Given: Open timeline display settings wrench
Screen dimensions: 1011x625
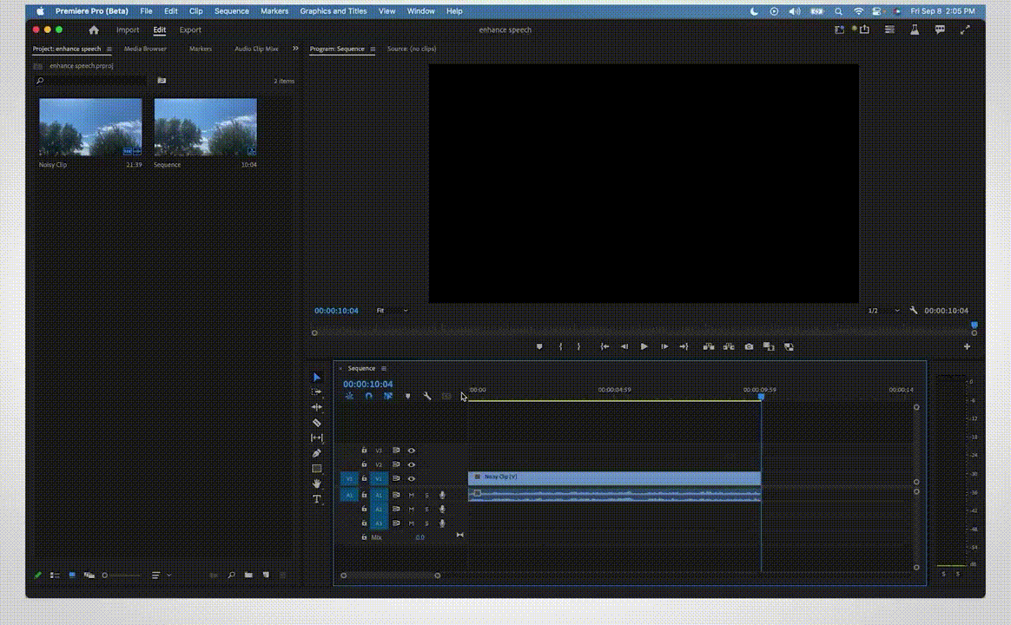Looking at the screenshot, I should tap(426, 396).
